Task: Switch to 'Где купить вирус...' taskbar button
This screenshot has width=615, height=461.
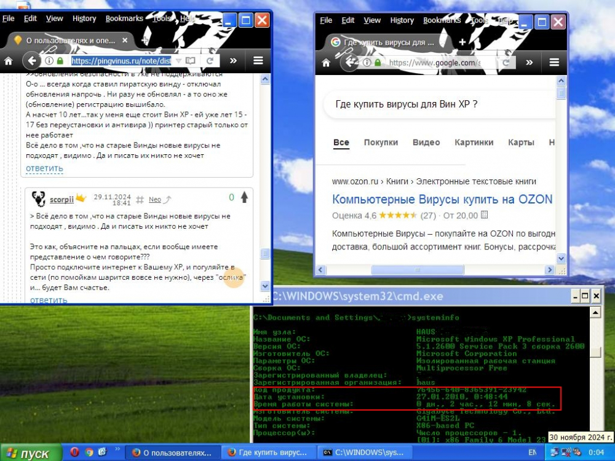Action: coord(268,453)
